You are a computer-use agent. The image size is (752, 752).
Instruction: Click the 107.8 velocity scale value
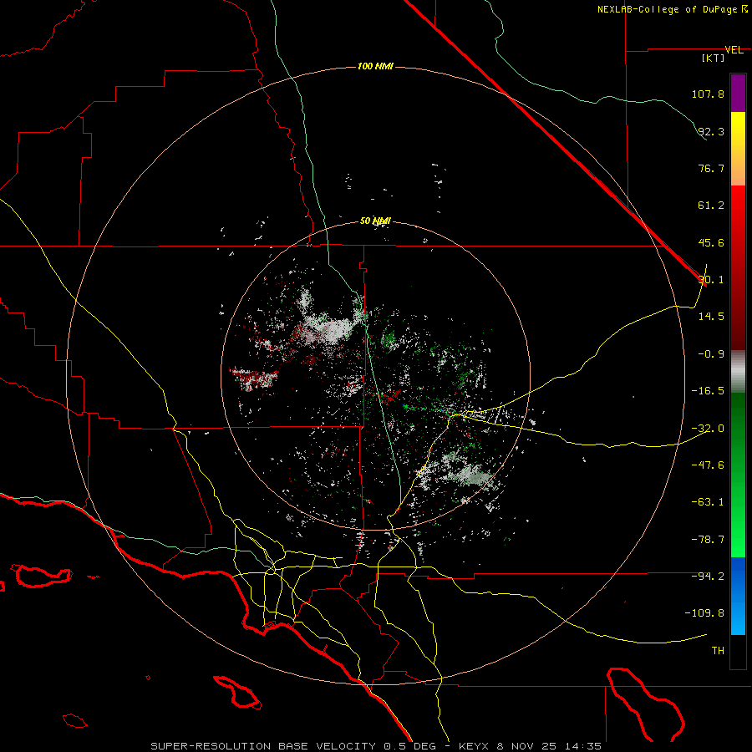coord(708,94)
